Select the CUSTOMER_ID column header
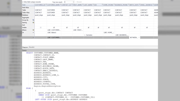Screen dimensions: 180x101 (40, 5)
